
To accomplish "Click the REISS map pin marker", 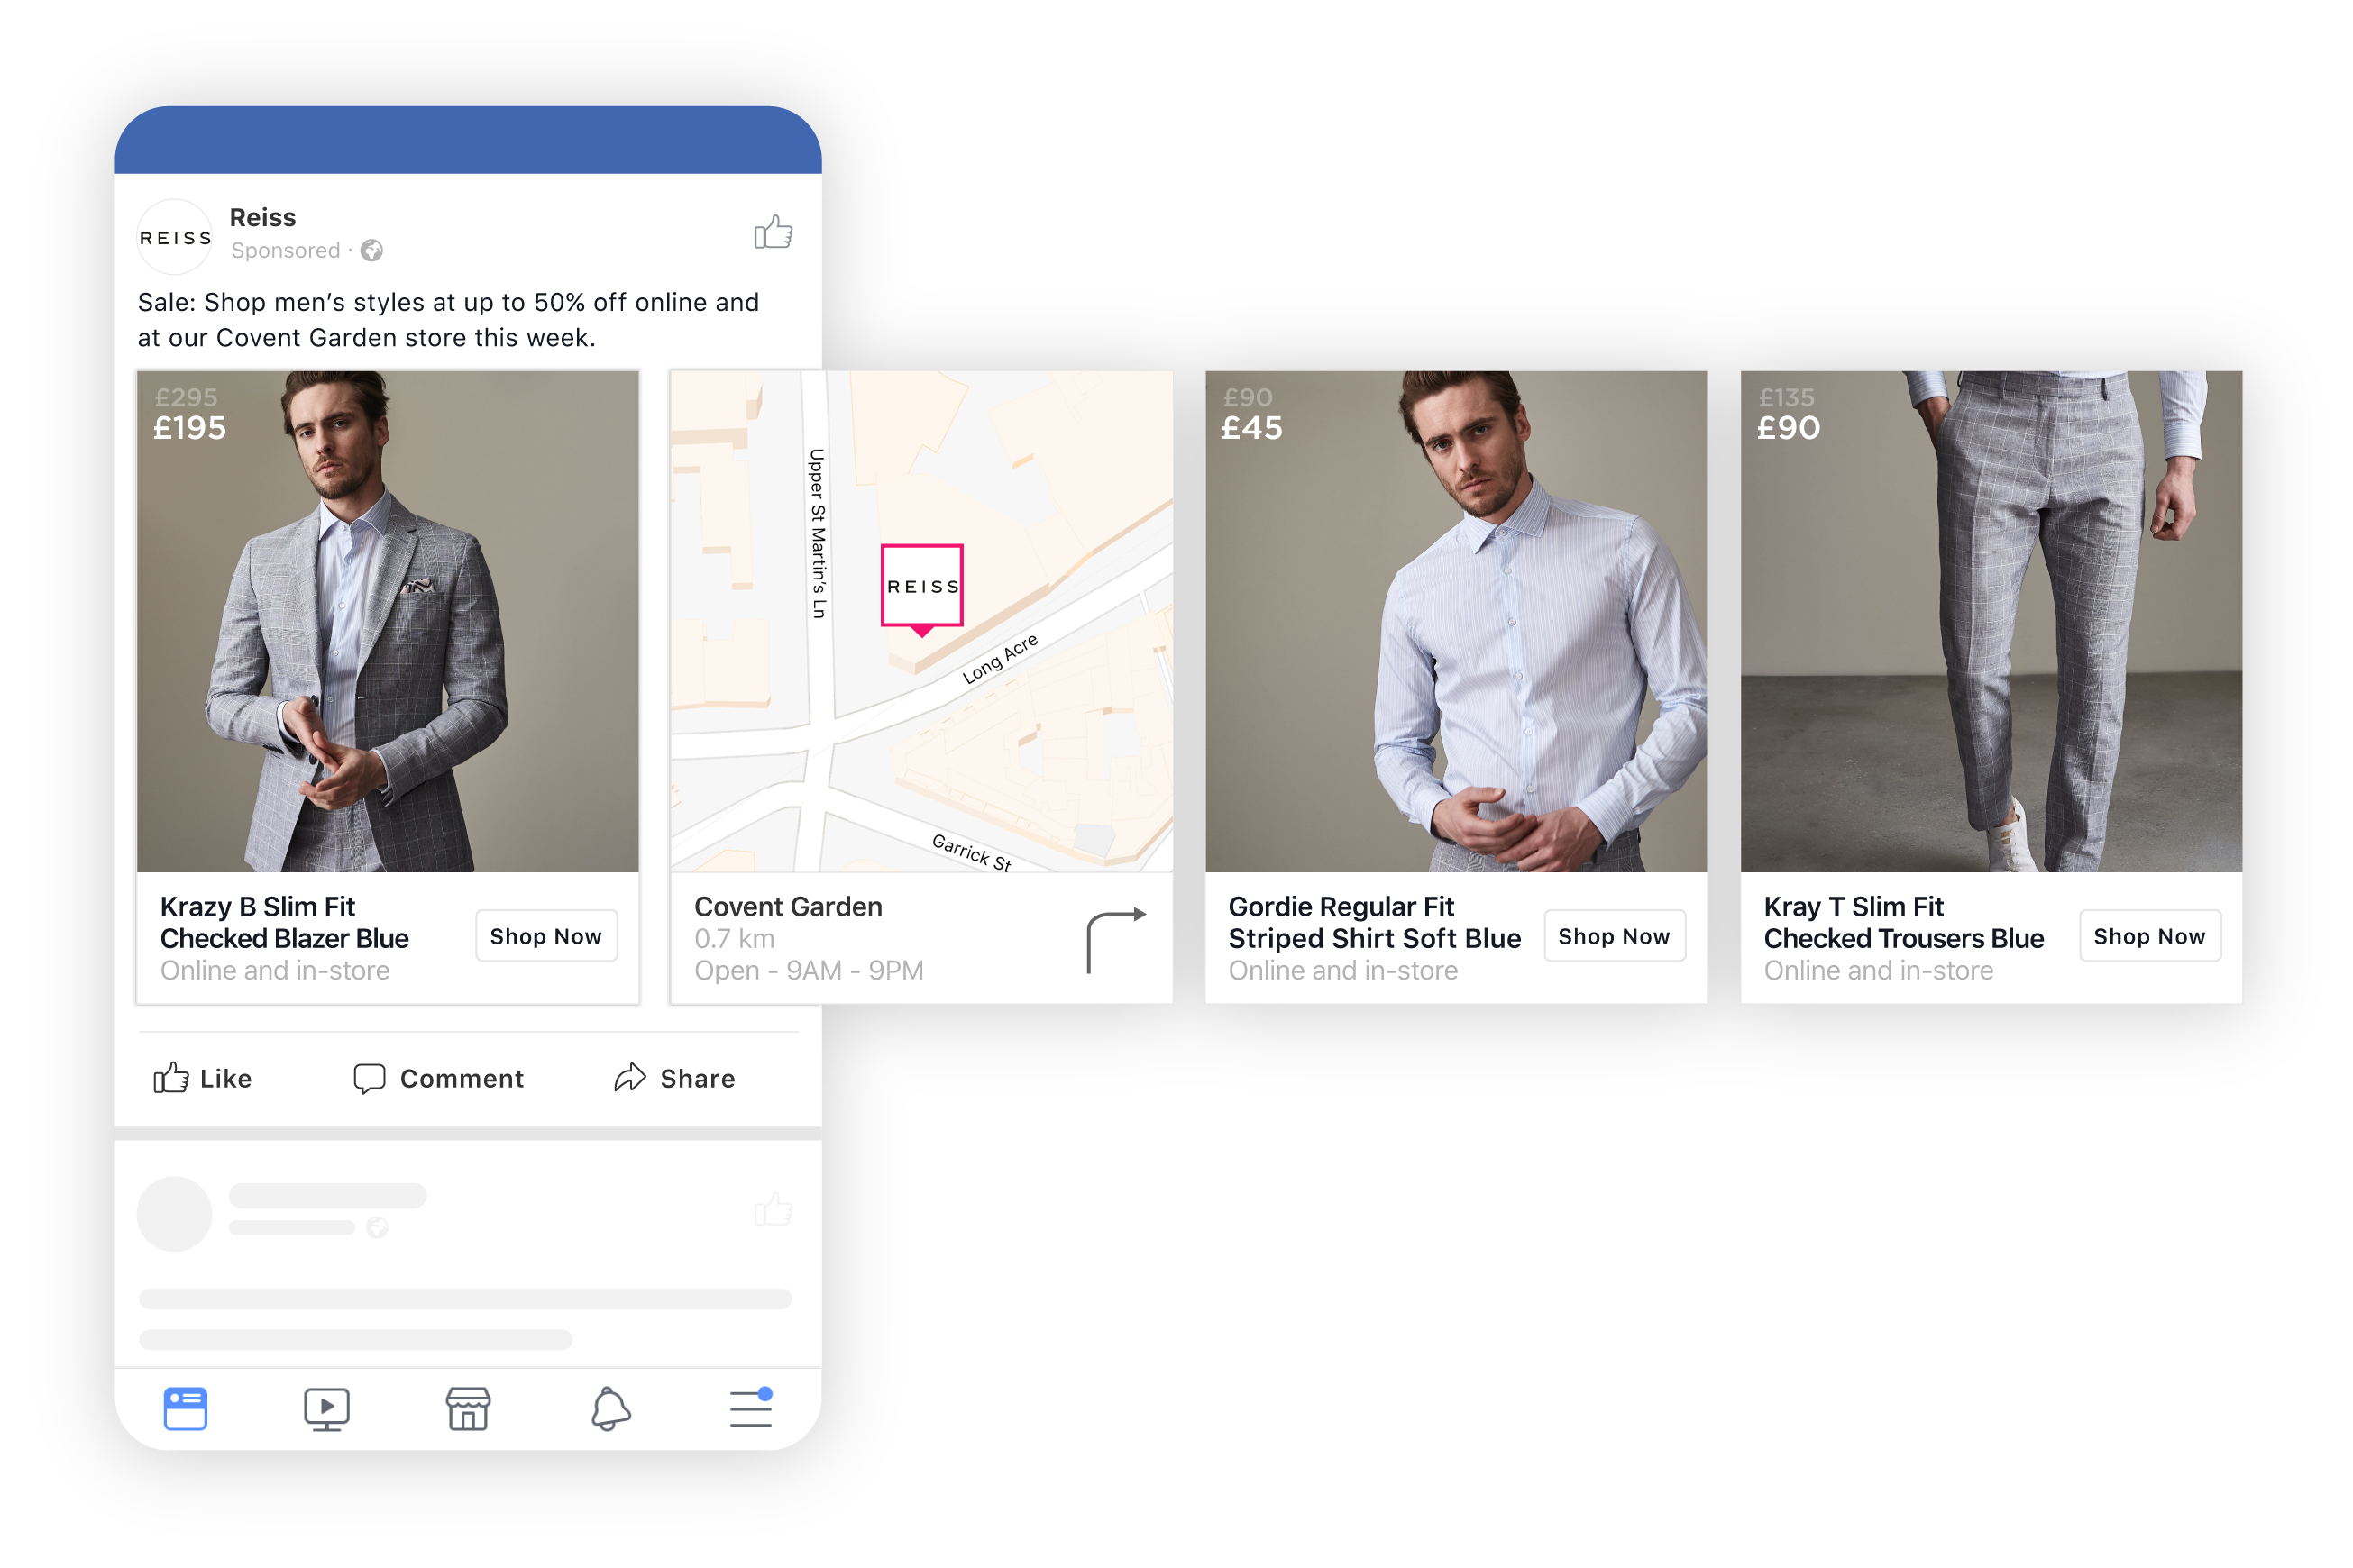I will [922, 589].
